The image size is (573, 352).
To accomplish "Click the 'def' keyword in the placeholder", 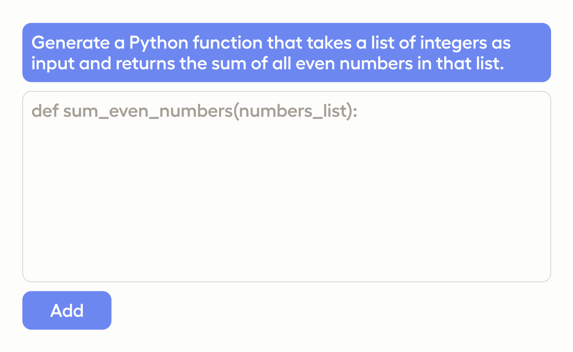I will click(45, 112).
